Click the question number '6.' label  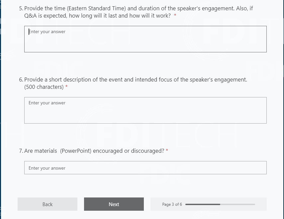[x=21, y=80]
